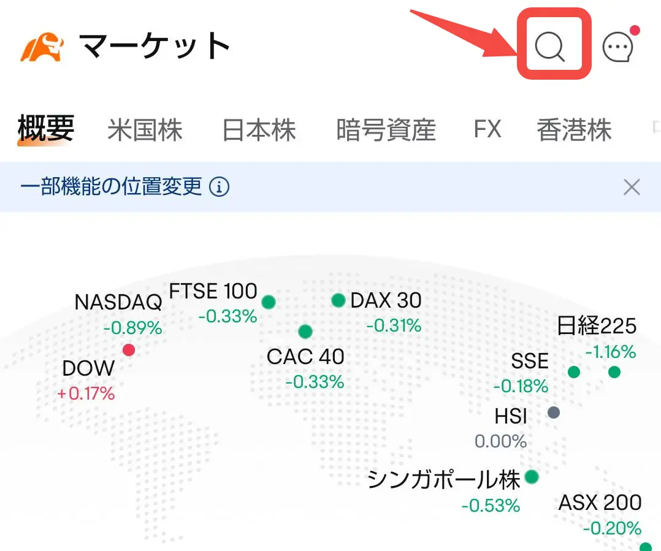Click the red DOW map dot
The width and height of the screenshot is (661, 551).
point(128,350)
